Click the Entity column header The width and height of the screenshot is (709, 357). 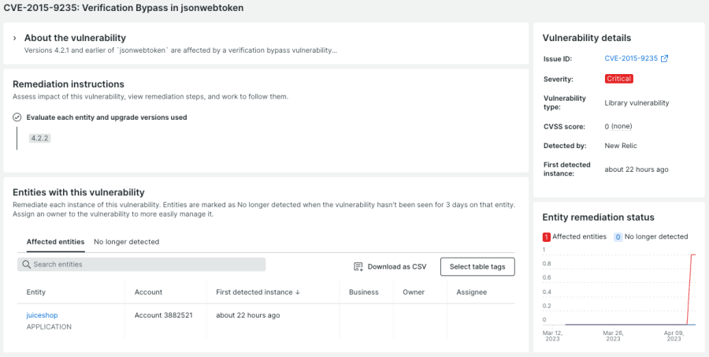point(36,292)
